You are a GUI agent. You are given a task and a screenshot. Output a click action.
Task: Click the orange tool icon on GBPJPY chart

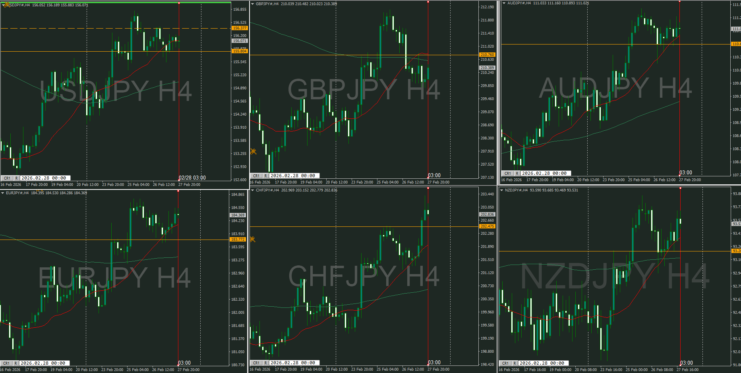pos(253,151)
